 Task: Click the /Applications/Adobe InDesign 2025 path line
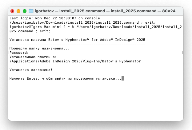coord(75,61)
